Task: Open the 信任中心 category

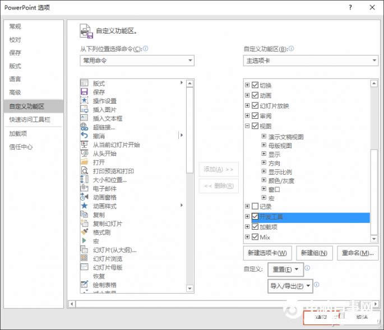Action: tap(21, 147)
